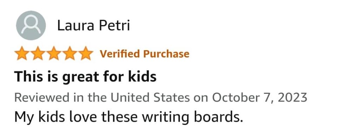Click "writing boards." ending the review body

click(x=192, y=117)
